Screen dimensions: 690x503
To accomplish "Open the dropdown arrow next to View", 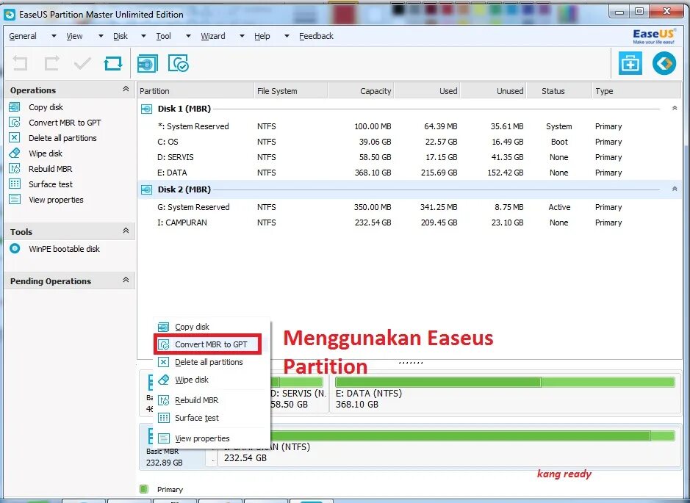I will (x=101, y=36).
